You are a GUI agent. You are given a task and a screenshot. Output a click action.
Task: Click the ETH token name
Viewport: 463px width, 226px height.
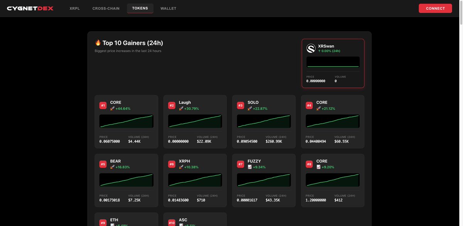click(x=114, y=220)
